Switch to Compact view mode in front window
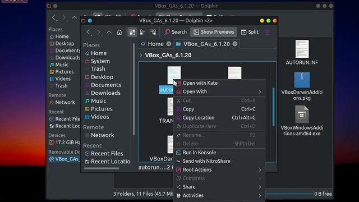359x202 pixels. point(142,32)
